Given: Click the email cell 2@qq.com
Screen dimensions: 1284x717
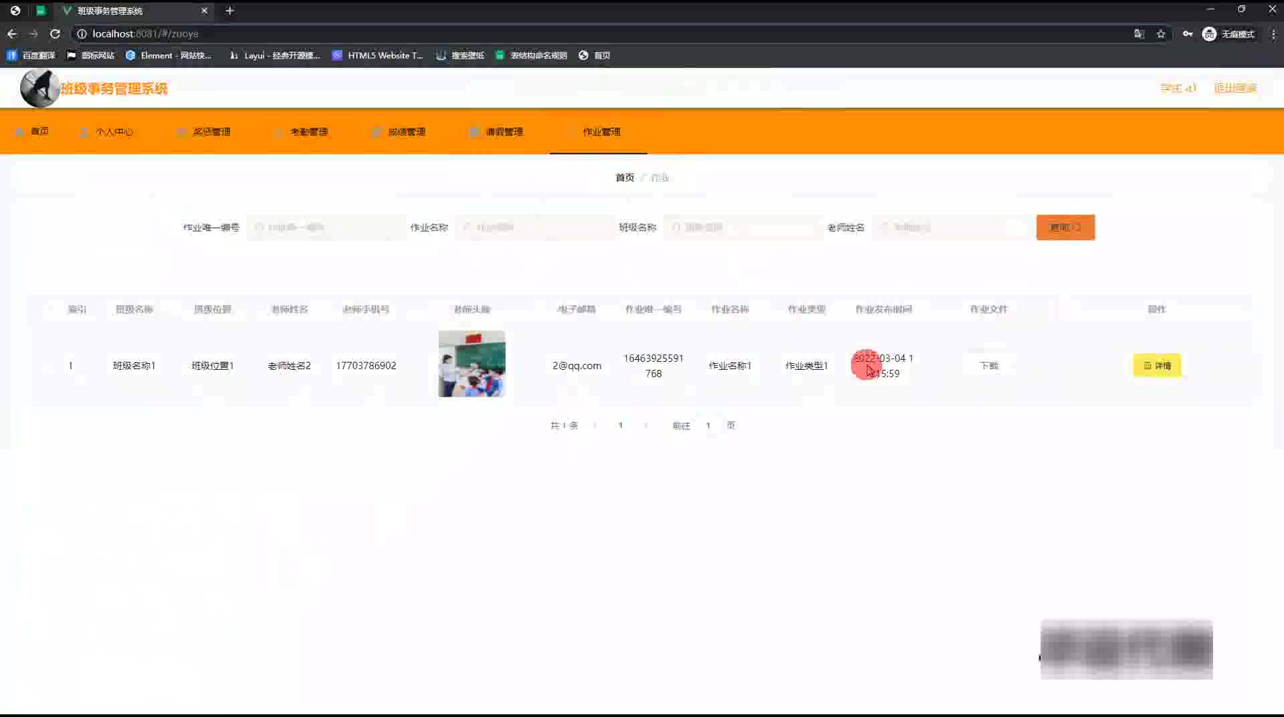Looking at the screenshot, I should tap(576, 366).
